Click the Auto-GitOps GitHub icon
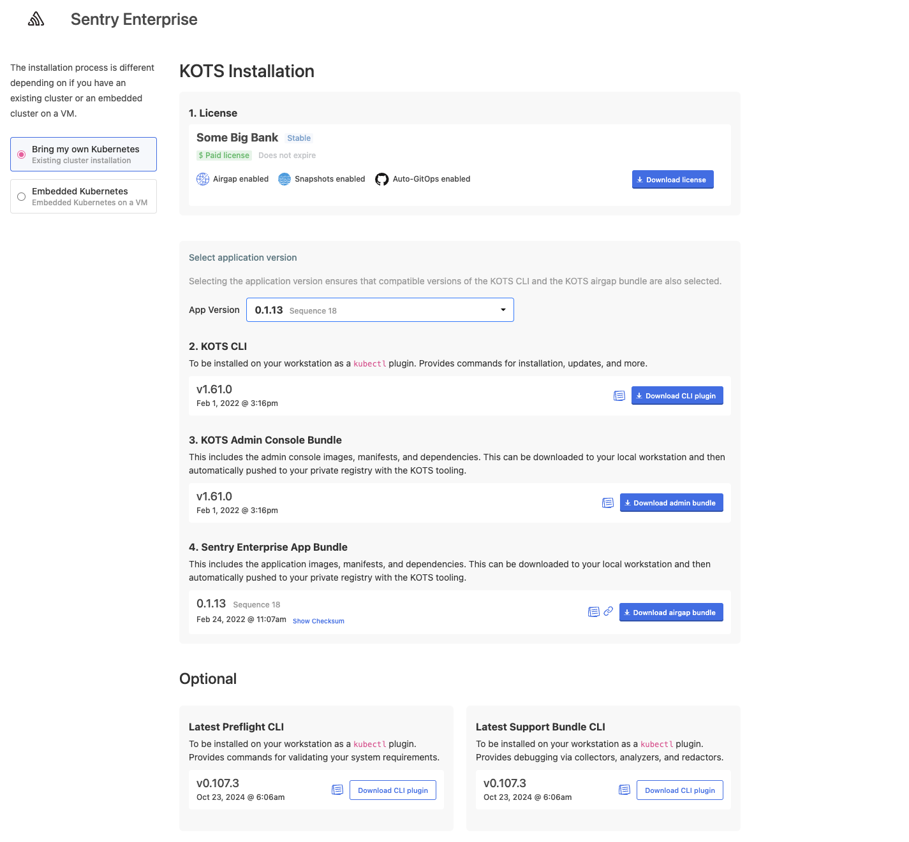Image resolution: width=909 pixels, height=842 pixels. coord(381,179)
